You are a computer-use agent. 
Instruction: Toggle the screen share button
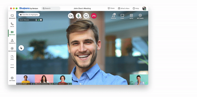(x=86, y=16)
